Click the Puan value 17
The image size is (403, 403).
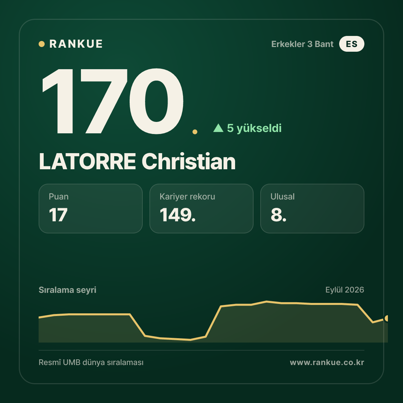click(x=58, y=215)
